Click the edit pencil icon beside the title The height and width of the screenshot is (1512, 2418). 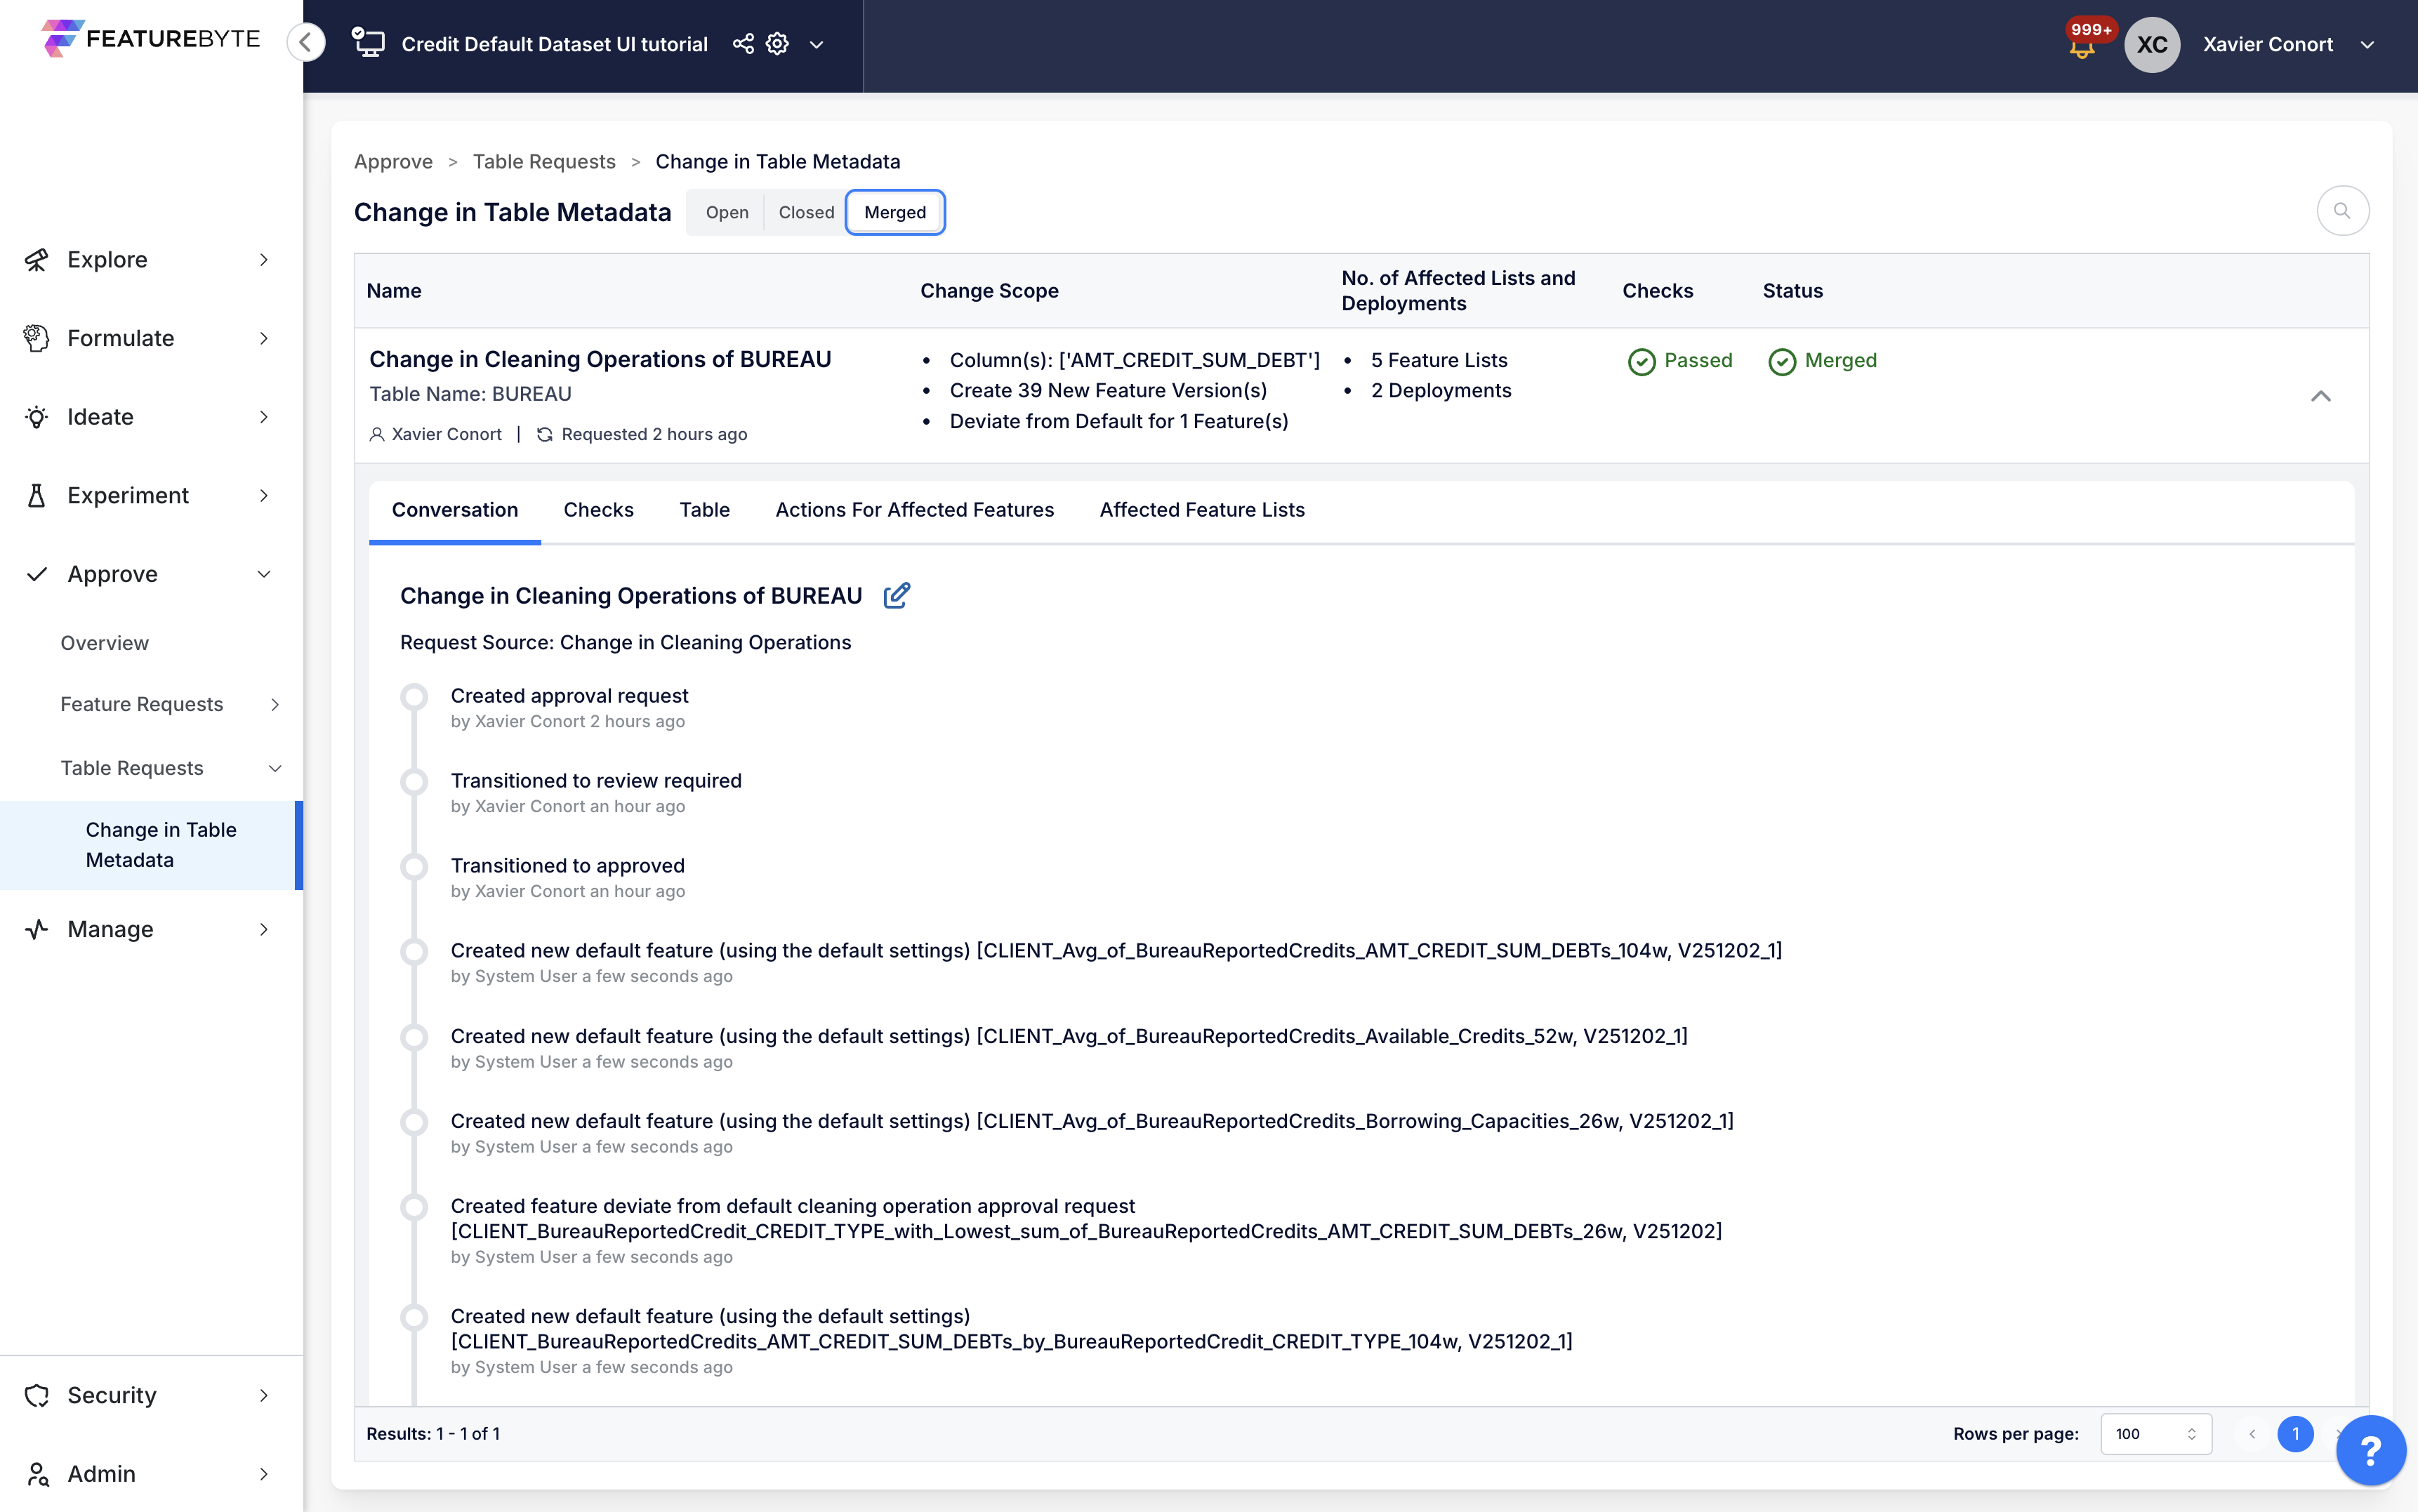(897, 596)
